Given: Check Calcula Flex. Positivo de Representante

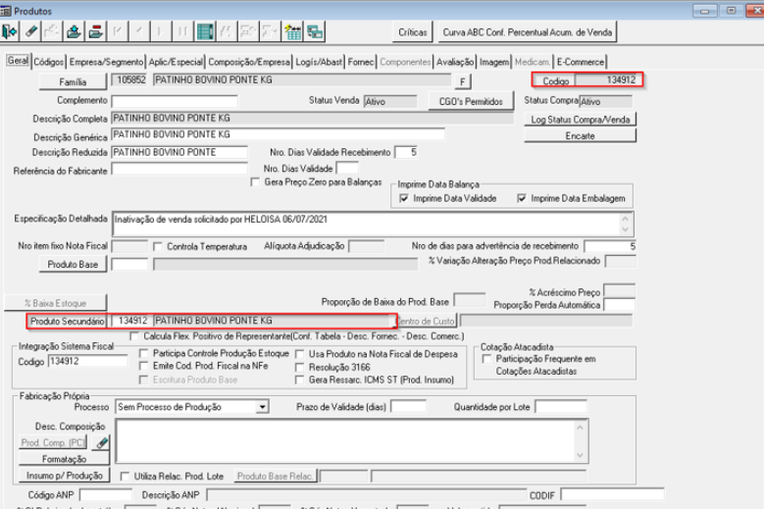Looking at the screenshot, I should coord(134,336).
